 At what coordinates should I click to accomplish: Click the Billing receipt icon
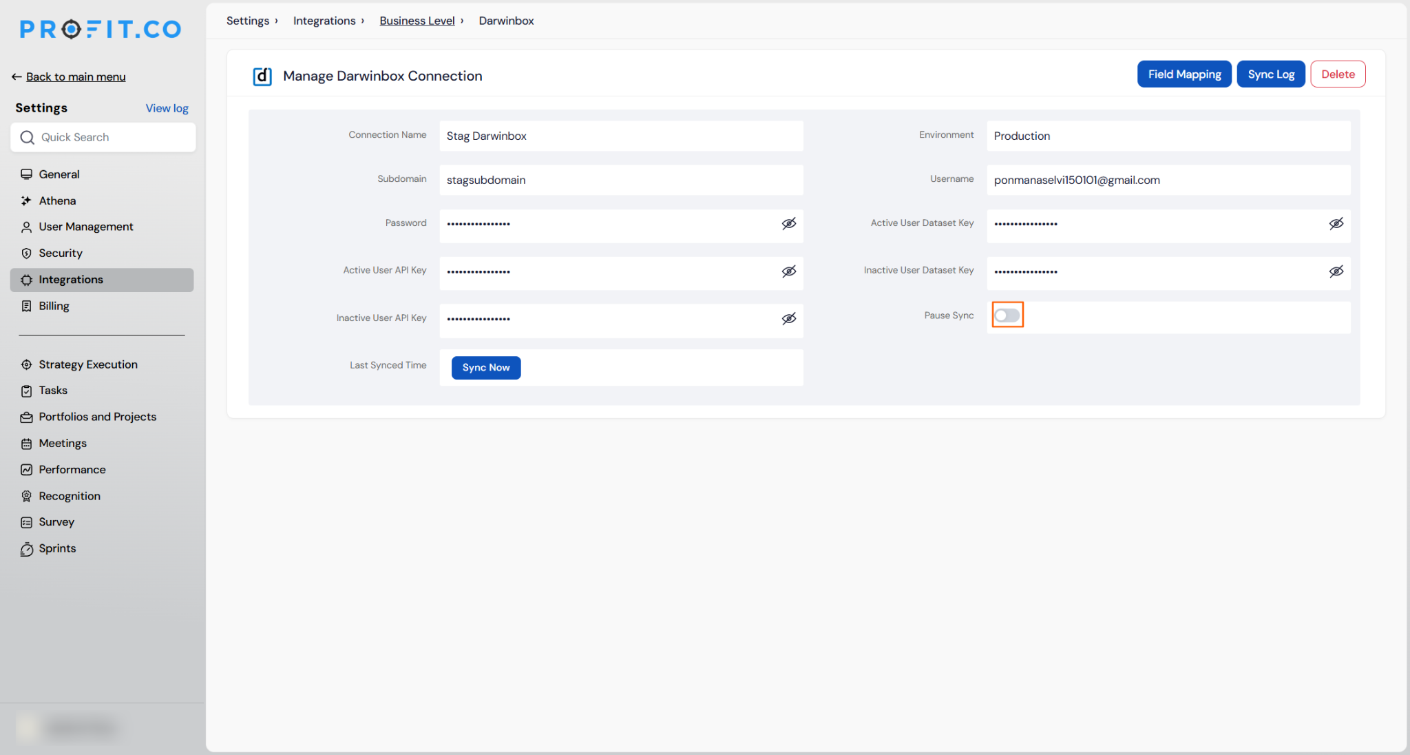[27, 306]
